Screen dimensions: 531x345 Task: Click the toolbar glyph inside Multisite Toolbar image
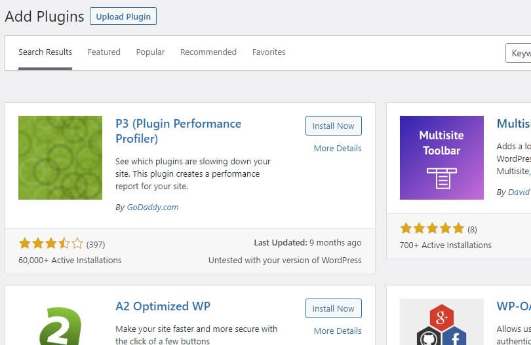click(442, 178)
